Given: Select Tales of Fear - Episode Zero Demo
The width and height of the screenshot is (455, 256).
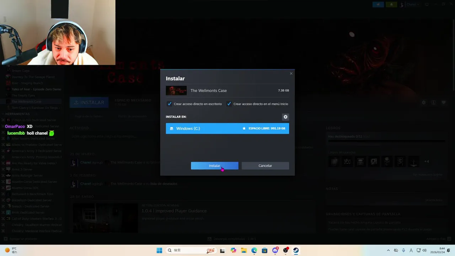Looking at the screenshot, I should (36, 89).
